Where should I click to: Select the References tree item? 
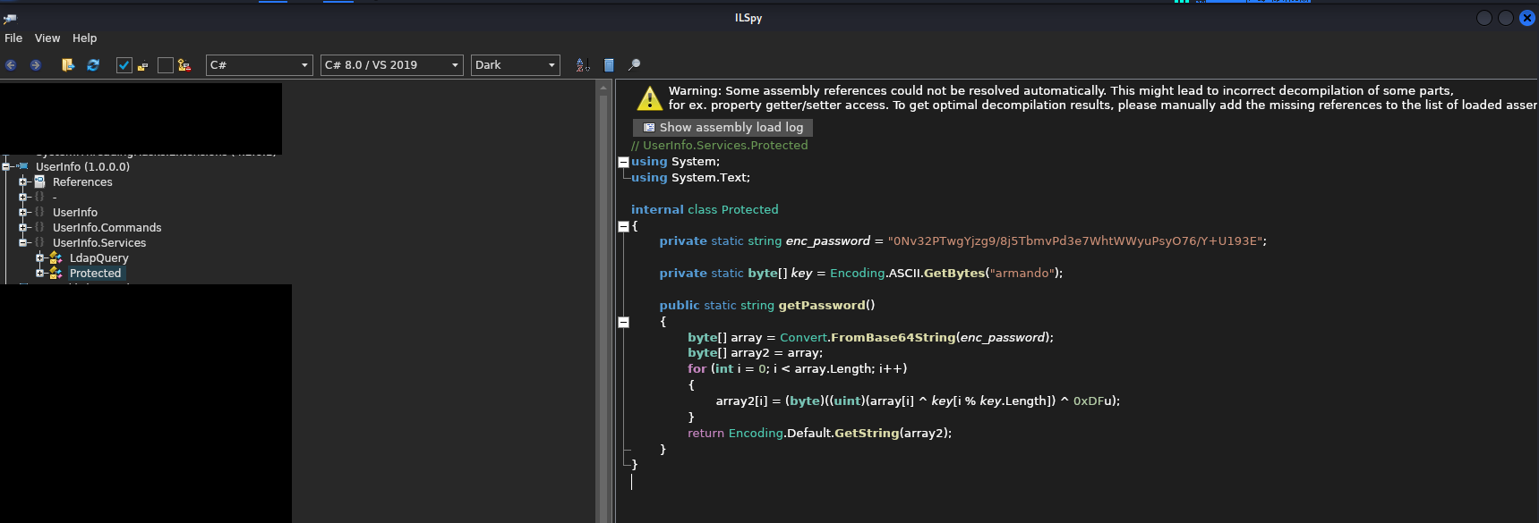[x=82, y=182]
